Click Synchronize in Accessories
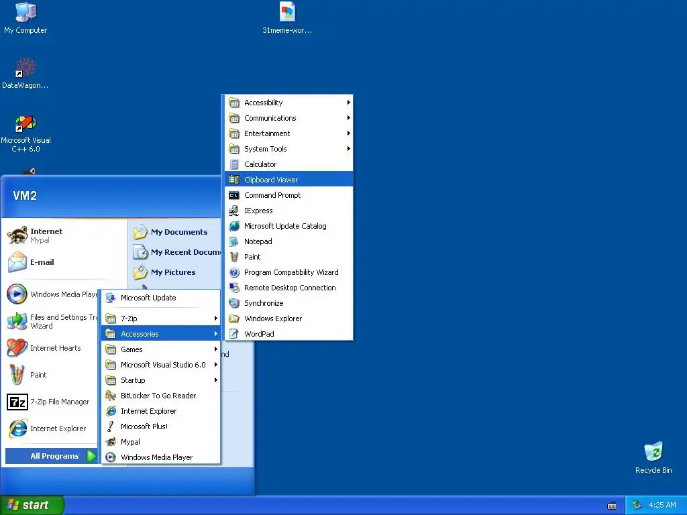Viewport: 687px width, 515px height. tap(288, 303)
